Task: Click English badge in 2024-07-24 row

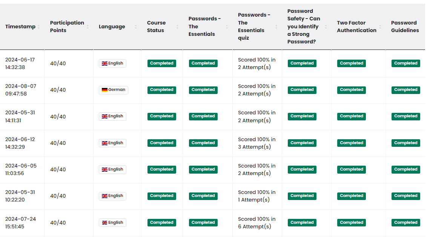Action: click(112, 222)
